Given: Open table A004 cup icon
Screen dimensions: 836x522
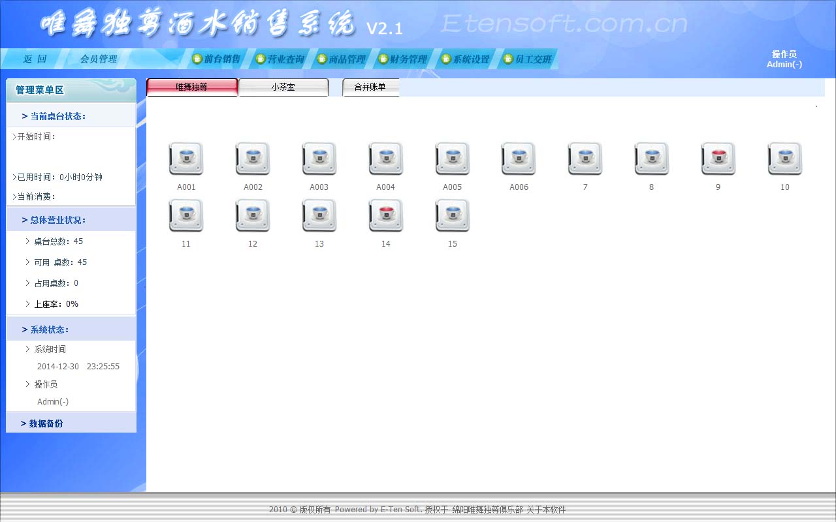Looking at the screenshot, I should coord(385,159).
